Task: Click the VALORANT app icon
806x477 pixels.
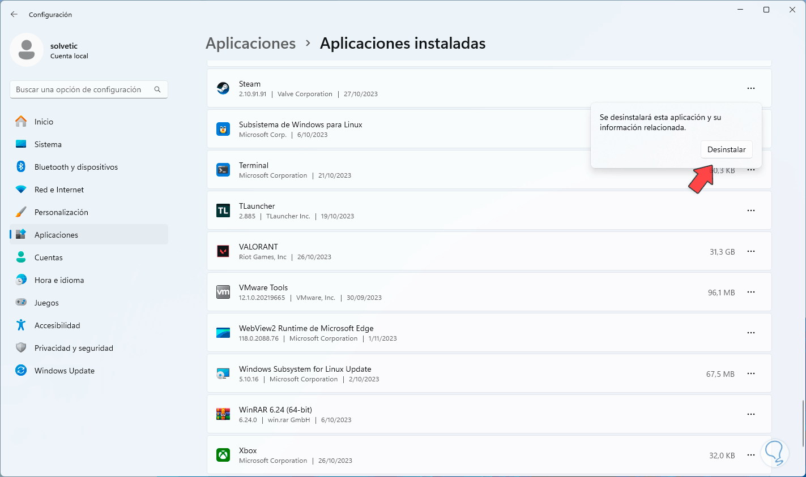Action: pyautogui.click(x=223, y=251)
